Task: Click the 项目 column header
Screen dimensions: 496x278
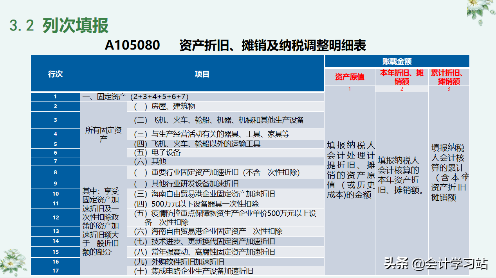Action: coord(201,74)
